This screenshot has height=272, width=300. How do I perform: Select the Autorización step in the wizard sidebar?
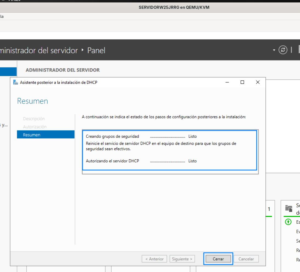point(35,127)
